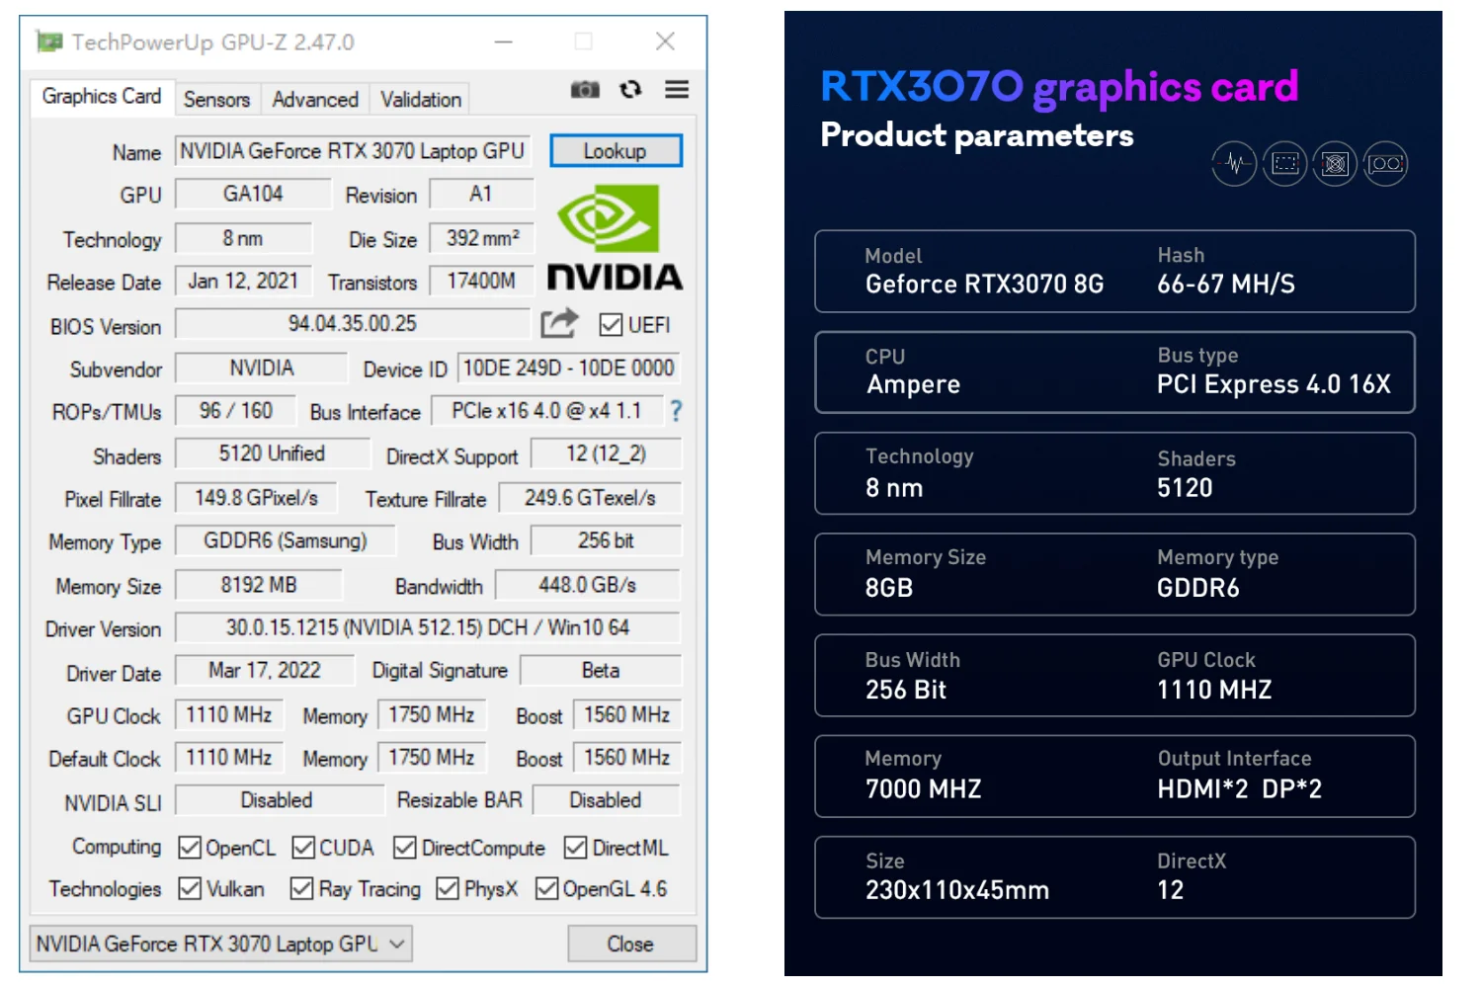Toggle the OpenGL 4.6 checkbox

[x=546, y=889]
